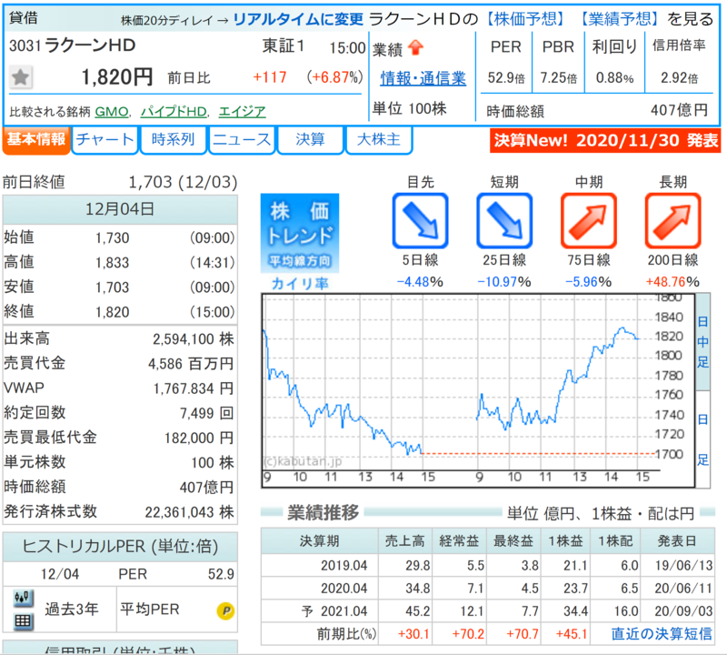Select the 日中足 chart view
Image resolution: width=727 pixels, height=655 pixels.
(x=702, y=342)
